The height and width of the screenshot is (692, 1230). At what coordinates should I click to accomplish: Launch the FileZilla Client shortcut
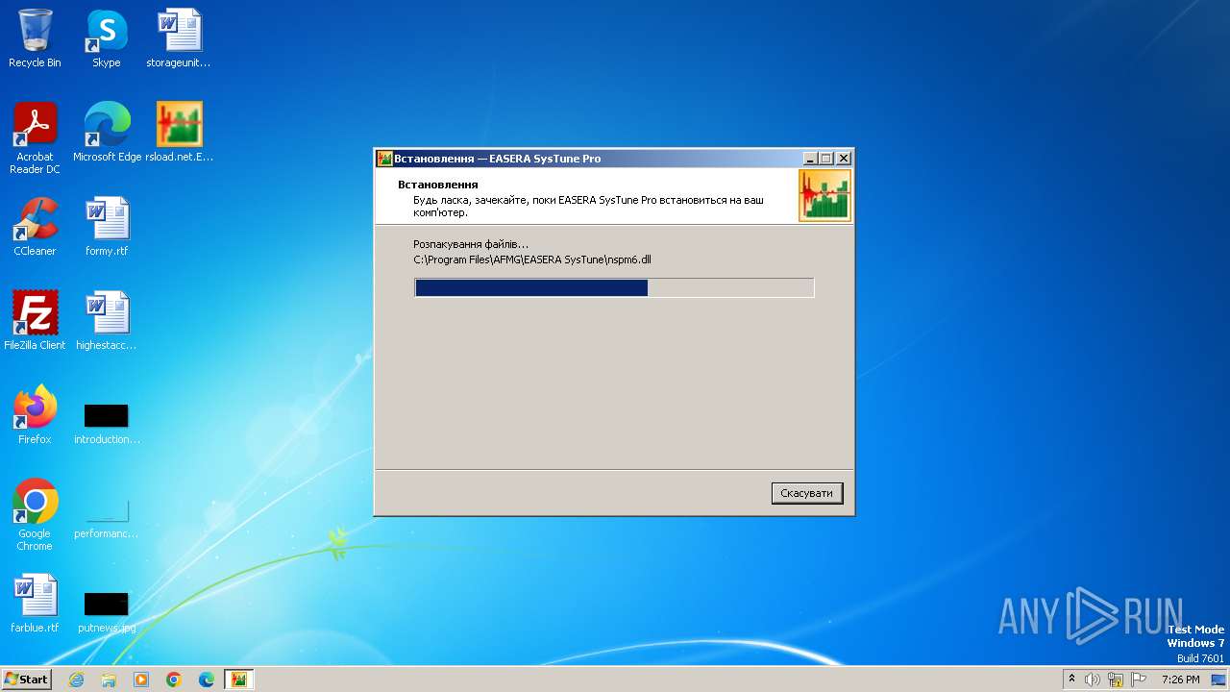35,321
